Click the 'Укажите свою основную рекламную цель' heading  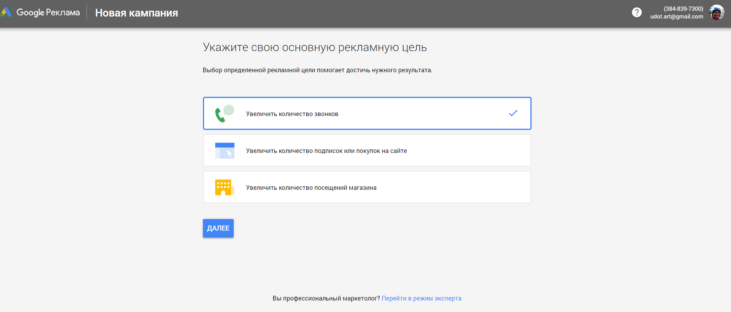314,47
